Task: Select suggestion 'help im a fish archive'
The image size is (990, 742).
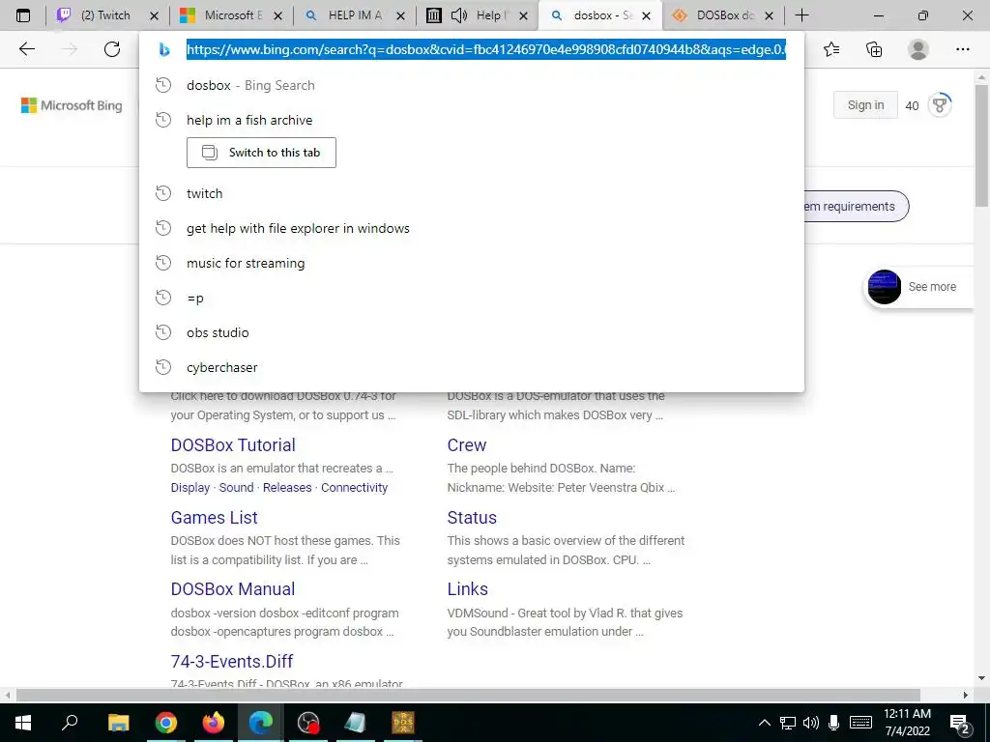Action: click(x=472, y=120)
